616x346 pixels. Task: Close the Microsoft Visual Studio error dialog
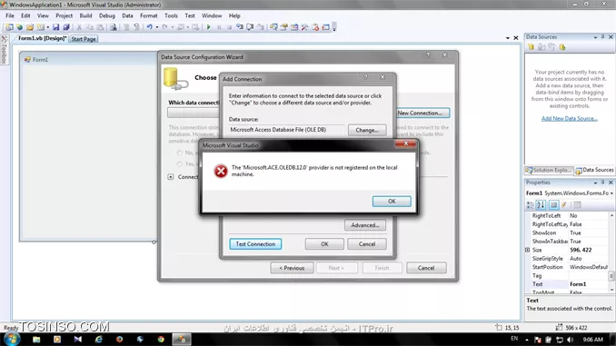(x=405, y=143)
